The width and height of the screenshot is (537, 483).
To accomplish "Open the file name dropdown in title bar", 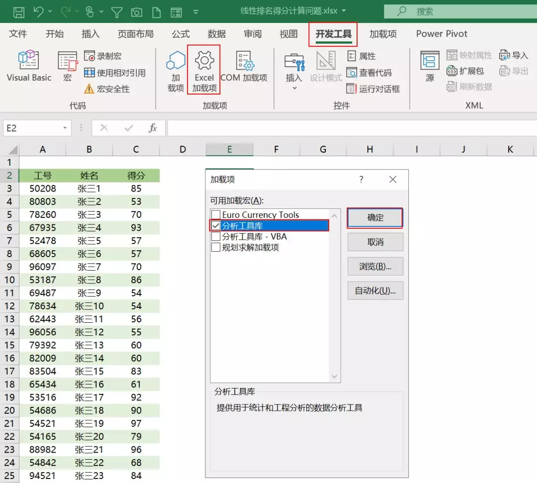I will coord(344,11).
